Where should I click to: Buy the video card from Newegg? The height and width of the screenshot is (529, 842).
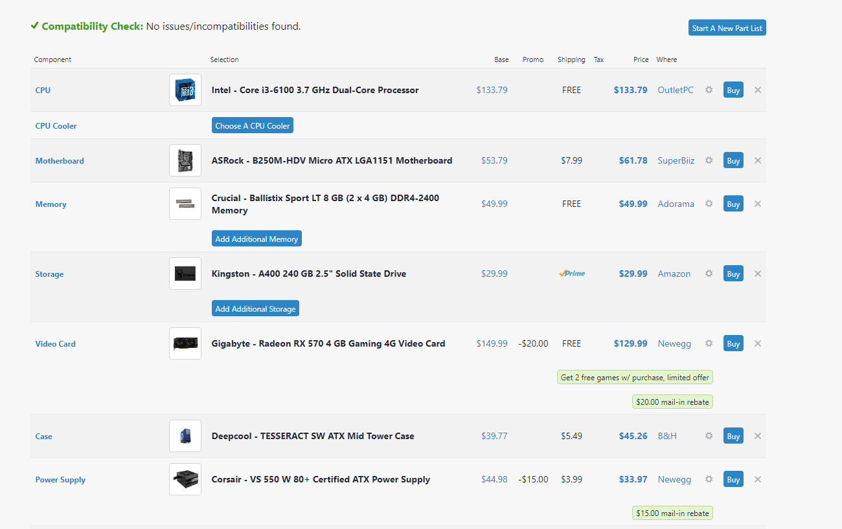733,343
